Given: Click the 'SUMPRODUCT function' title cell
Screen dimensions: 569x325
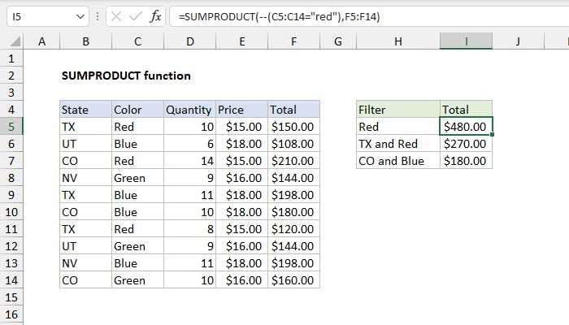Looking at the screenshot, I should (126, 76).
